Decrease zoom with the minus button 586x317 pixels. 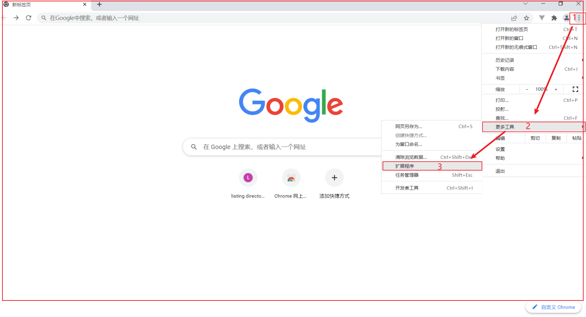[x=527, y=89]
